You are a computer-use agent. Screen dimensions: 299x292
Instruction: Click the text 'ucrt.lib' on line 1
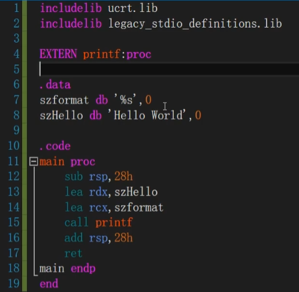click(132, 8)
